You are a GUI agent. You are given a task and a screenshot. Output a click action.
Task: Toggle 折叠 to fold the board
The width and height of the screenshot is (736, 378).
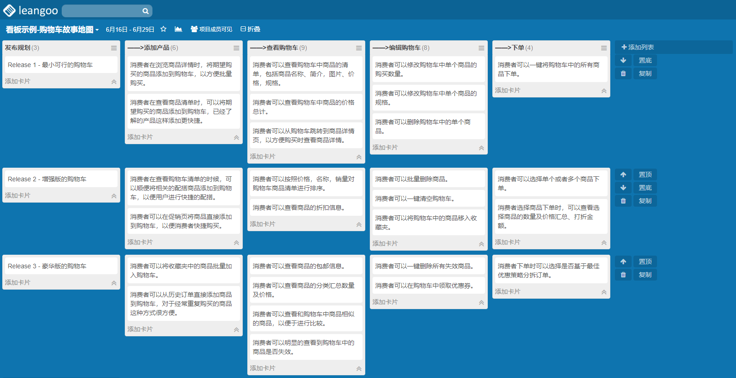pyautogui.click(x=250, y=29)
